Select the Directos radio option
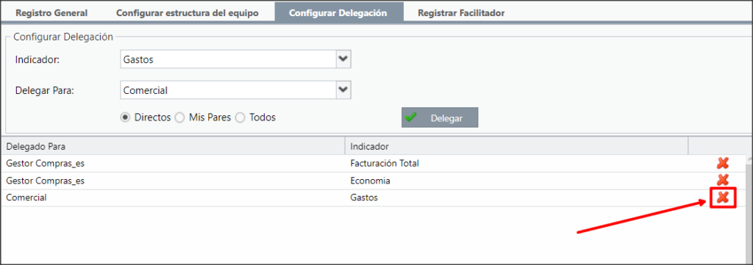 coord(126,117)
